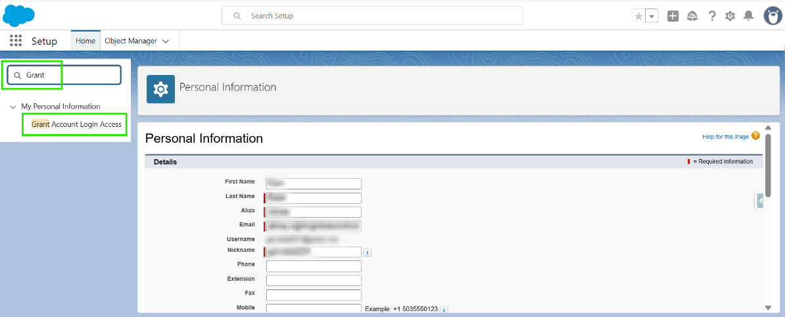Screen dimensions: 785x317
Task: Open the Trailhead guidance icon
Action: (692, 16)
